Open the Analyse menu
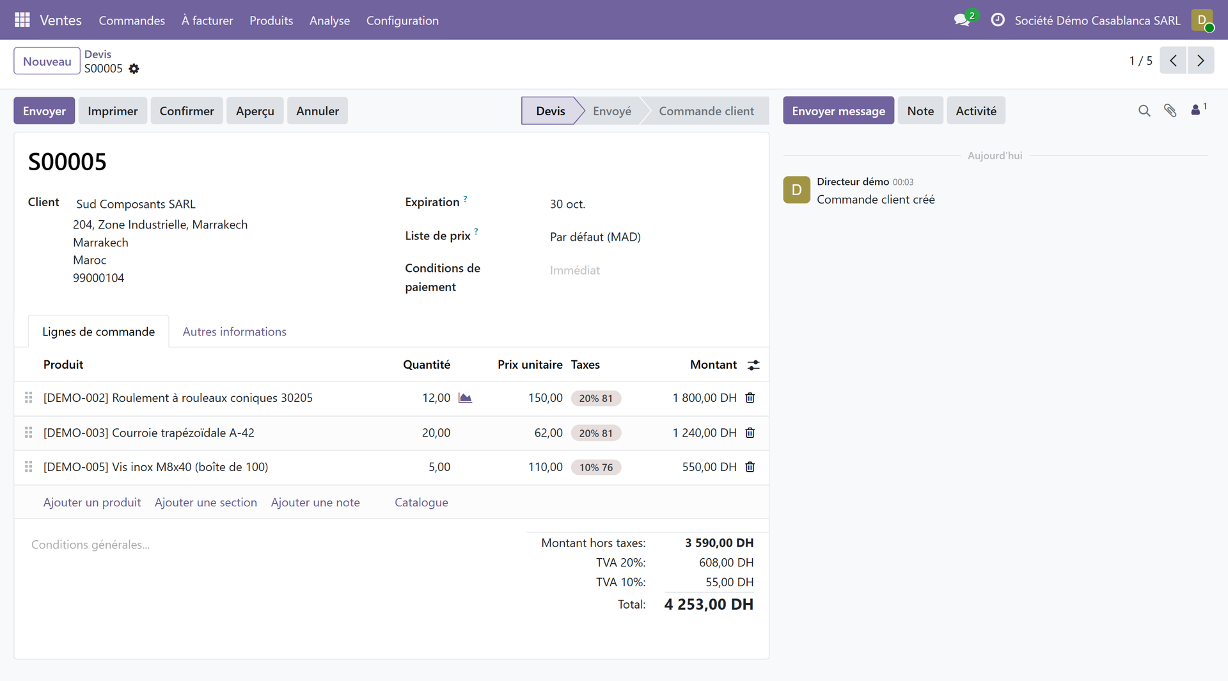The image size is (1228, 681). pos(329,20)
